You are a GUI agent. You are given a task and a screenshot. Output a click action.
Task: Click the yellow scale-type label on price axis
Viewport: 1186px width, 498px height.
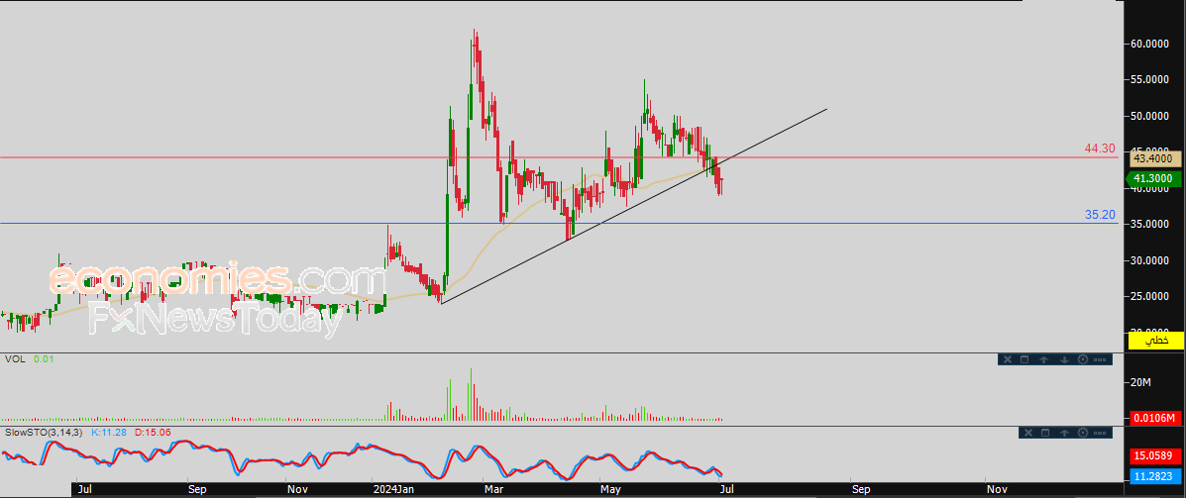point(1156,341)
